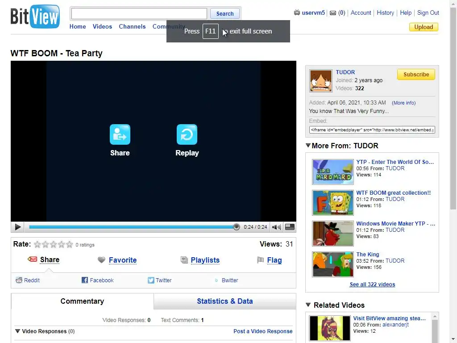Go to Home in navigation
The height and width of the screenshot is (343, 457).
tap(78, 26)
